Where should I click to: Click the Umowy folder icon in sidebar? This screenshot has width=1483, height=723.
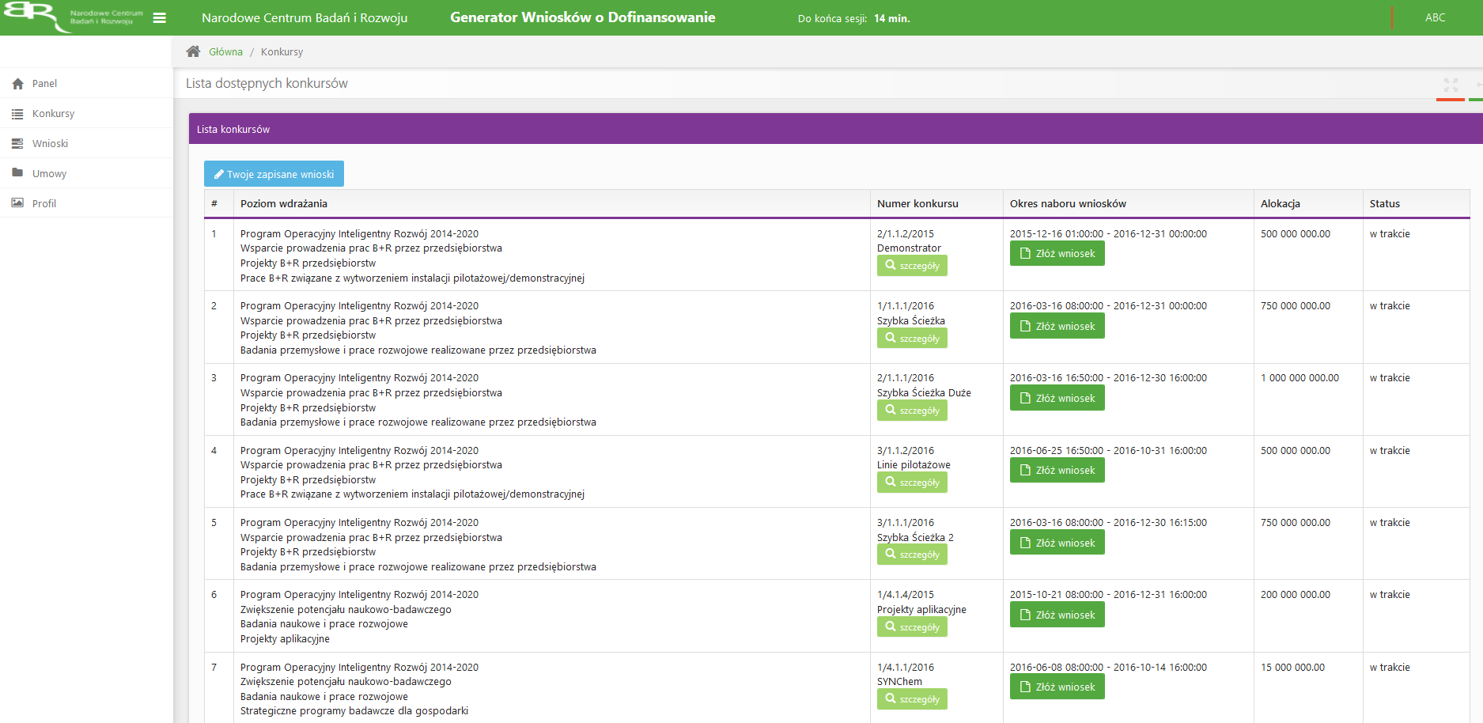click(x=17, y=173)
